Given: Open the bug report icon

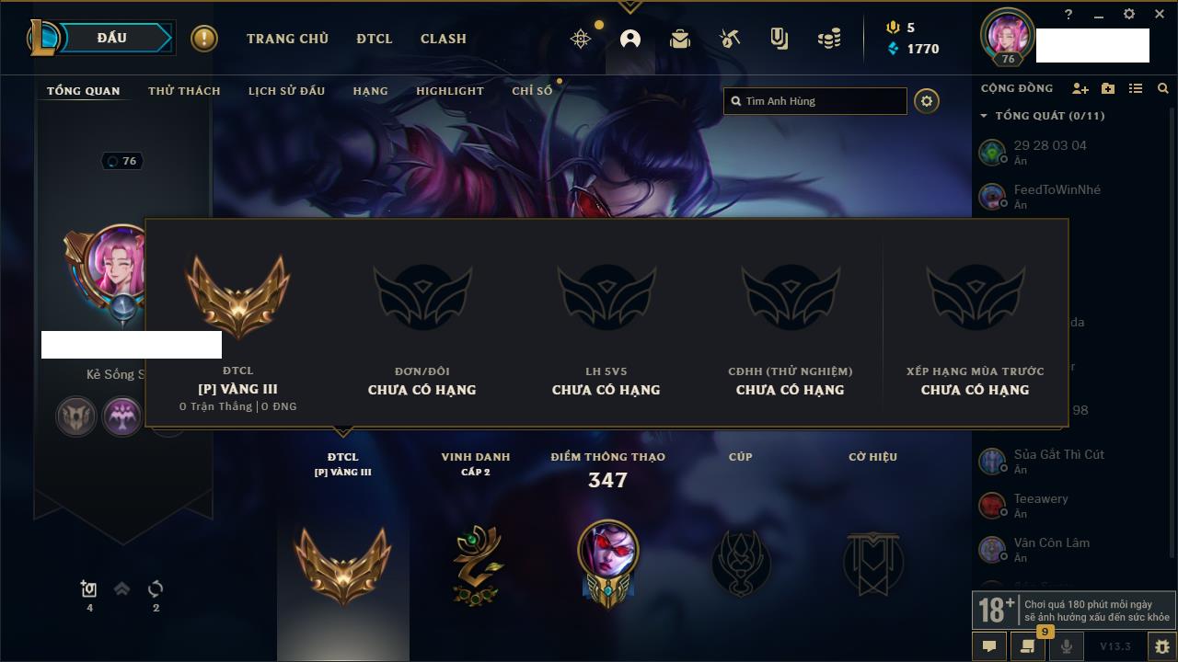Looking at the screenshot, I should pyautogui.click(x=1162, y=646).
